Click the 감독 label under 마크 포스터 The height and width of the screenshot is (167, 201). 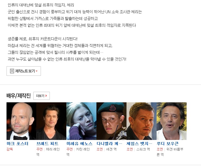(x=10, y=149)
